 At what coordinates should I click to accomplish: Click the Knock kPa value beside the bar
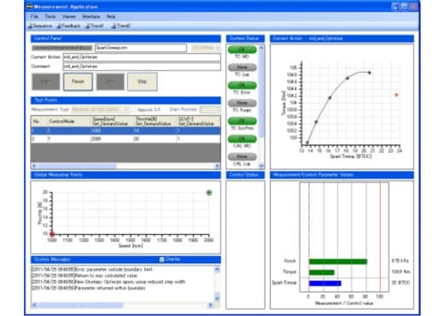pos(400,260)
